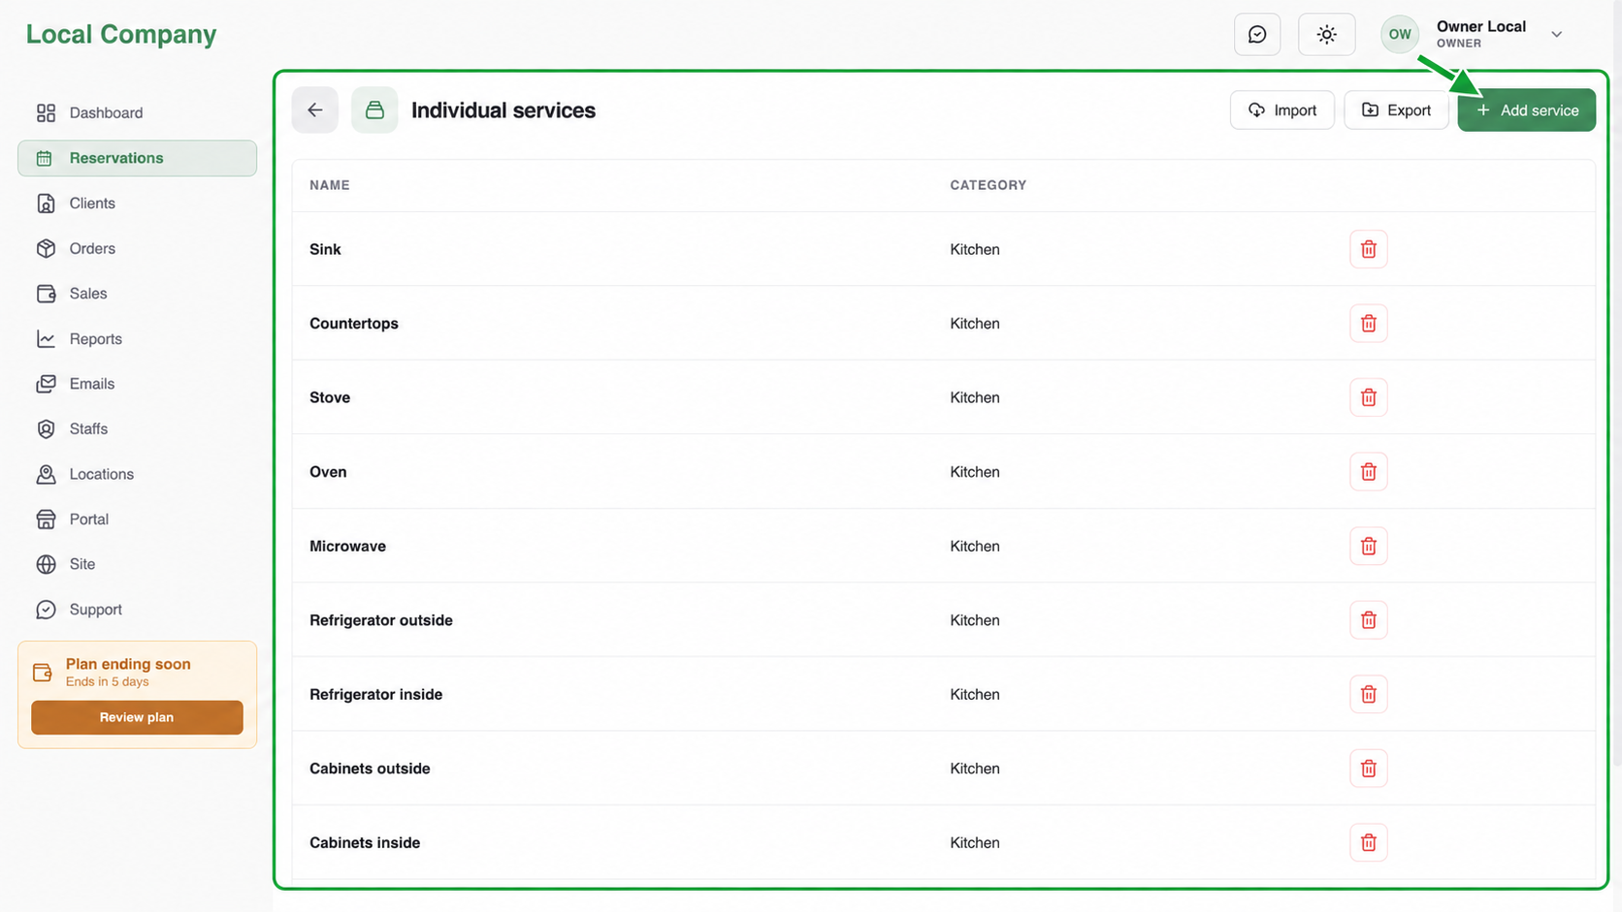
Task: Open the chat messages icon
Action: coord(1257,35)
